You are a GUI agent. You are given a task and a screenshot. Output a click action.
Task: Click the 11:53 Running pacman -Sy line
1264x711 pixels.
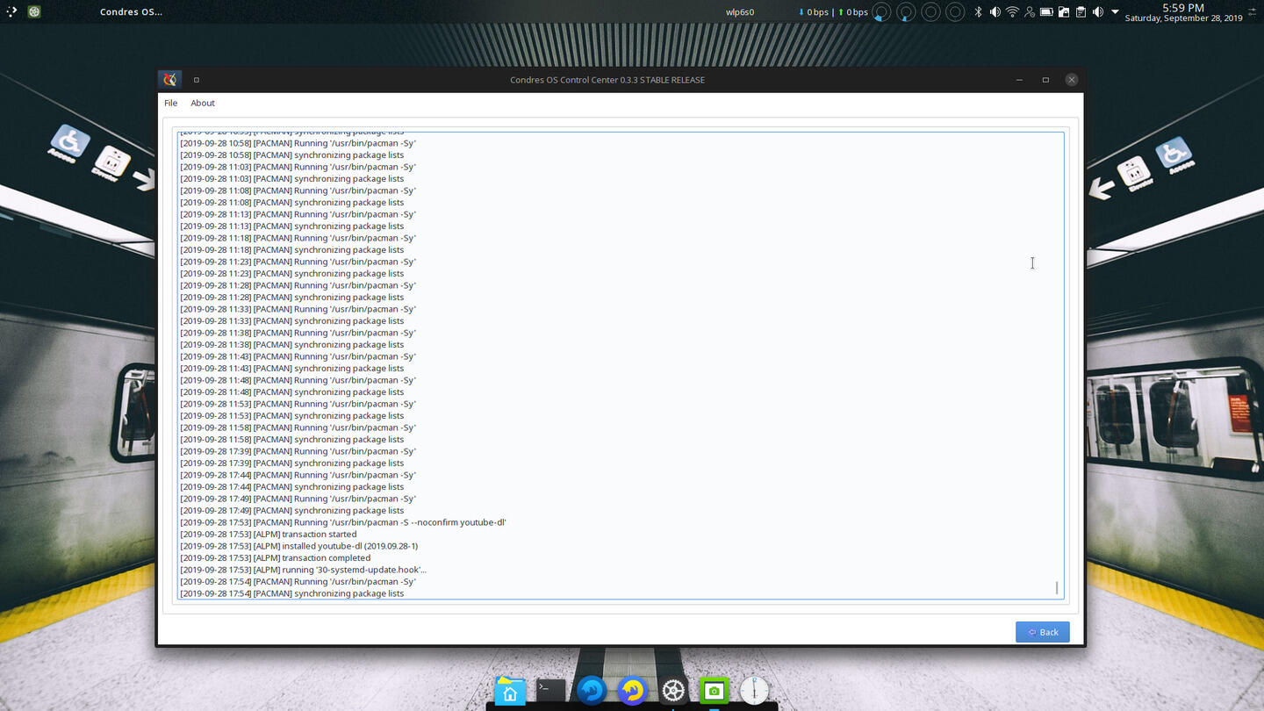pos(298,404)
